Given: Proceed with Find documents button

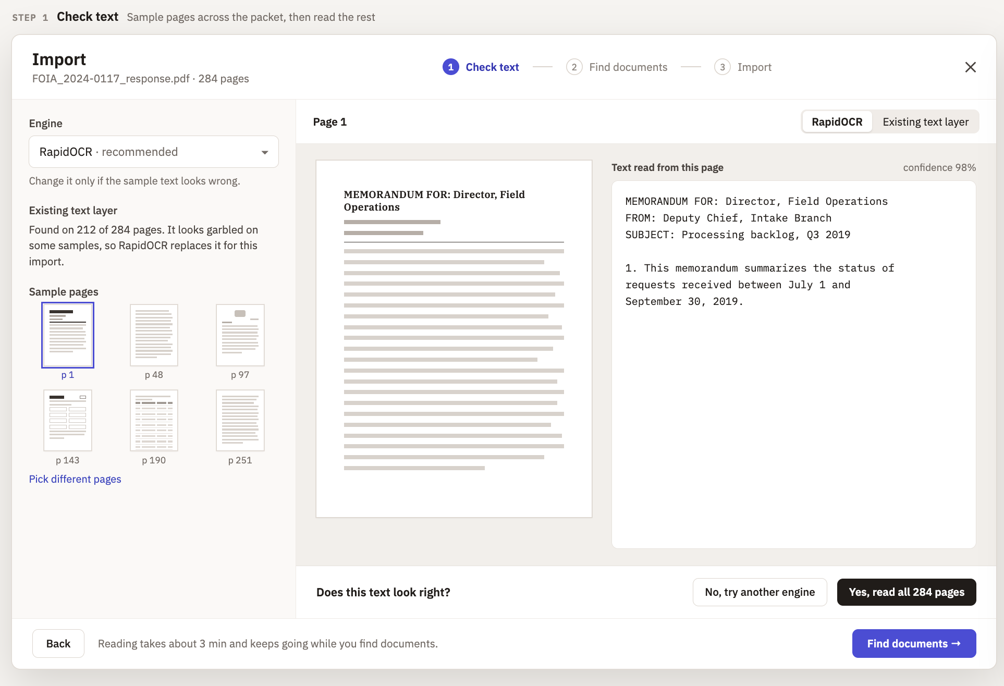Looking at the screenshot, I should [914, 644].
